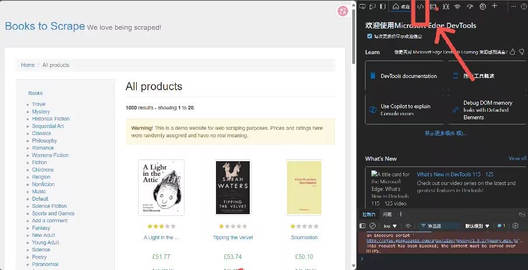
Task: Switch to the 问题 issues drawer tab
Action: coord(387,215)
